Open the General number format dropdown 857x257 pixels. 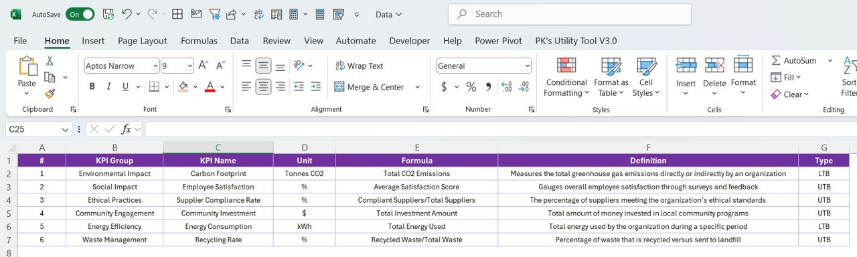pyautogui.click(x=527, y=66)
